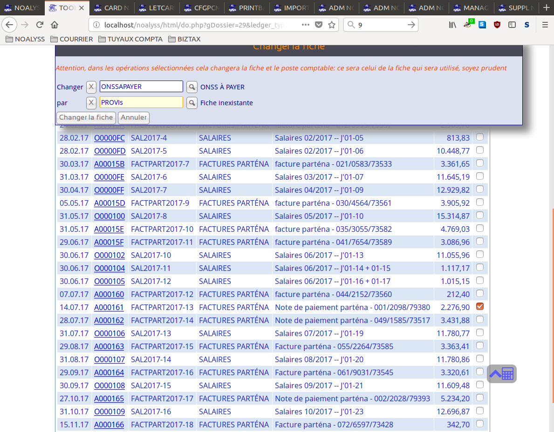554x432 pixels.
Task: Open the page actions ellipsis menu
Action: (x=306, y=25)
